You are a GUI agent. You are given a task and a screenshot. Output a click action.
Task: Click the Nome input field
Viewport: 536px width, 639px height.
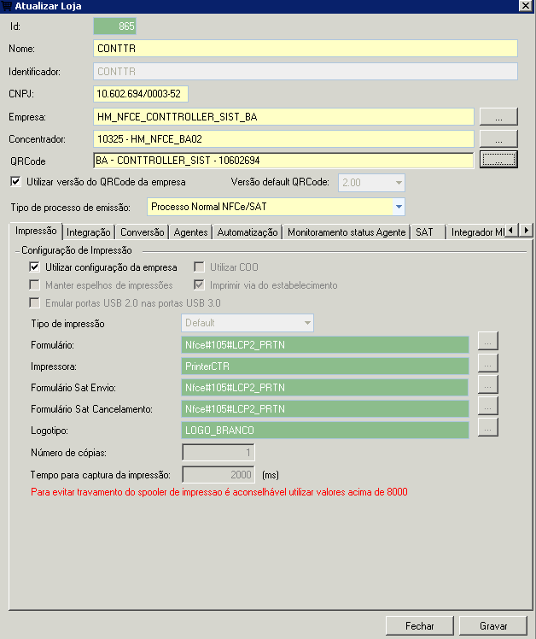click(x=305, y=49)
